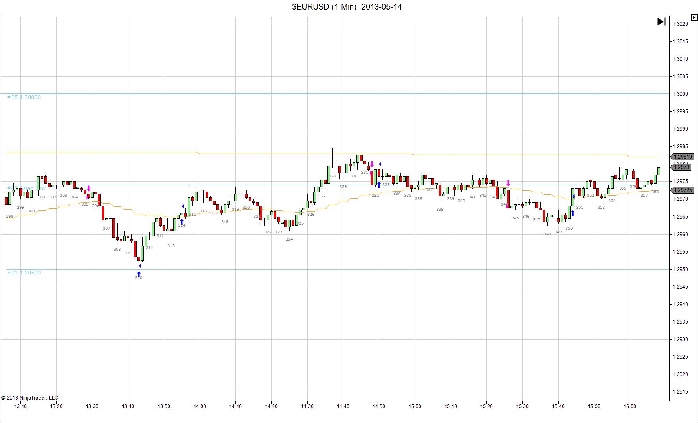
Task: Click bar number label 298
Action: pyautogui.click(x=10, y=217)
